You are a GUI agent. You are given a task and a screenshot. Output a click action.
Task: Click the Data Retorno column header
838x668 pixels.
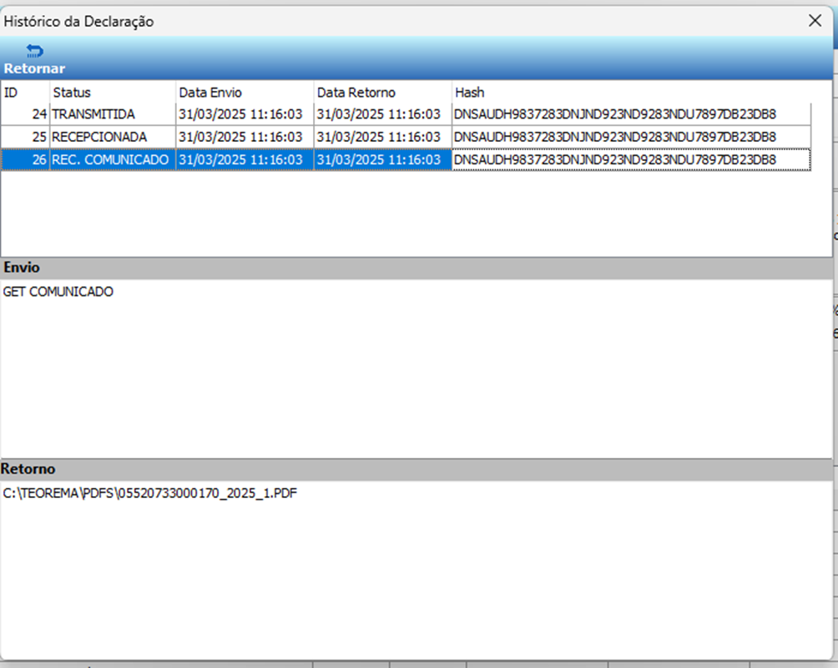point(382,93)
